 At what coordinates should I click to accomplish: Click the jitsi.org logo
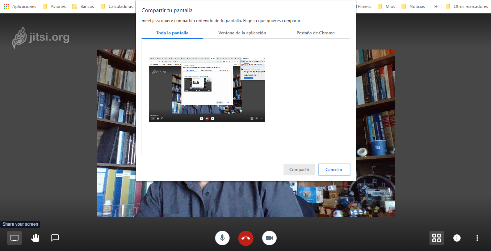41,38
